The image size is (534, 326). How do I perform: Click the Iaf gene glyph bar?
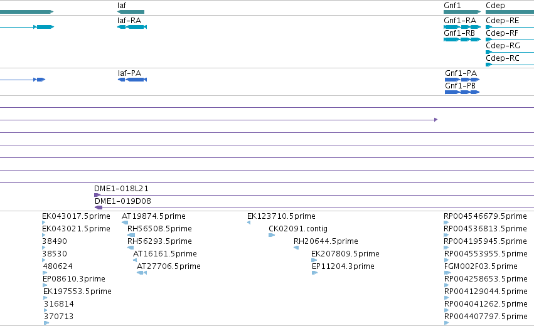click(131, 12)
